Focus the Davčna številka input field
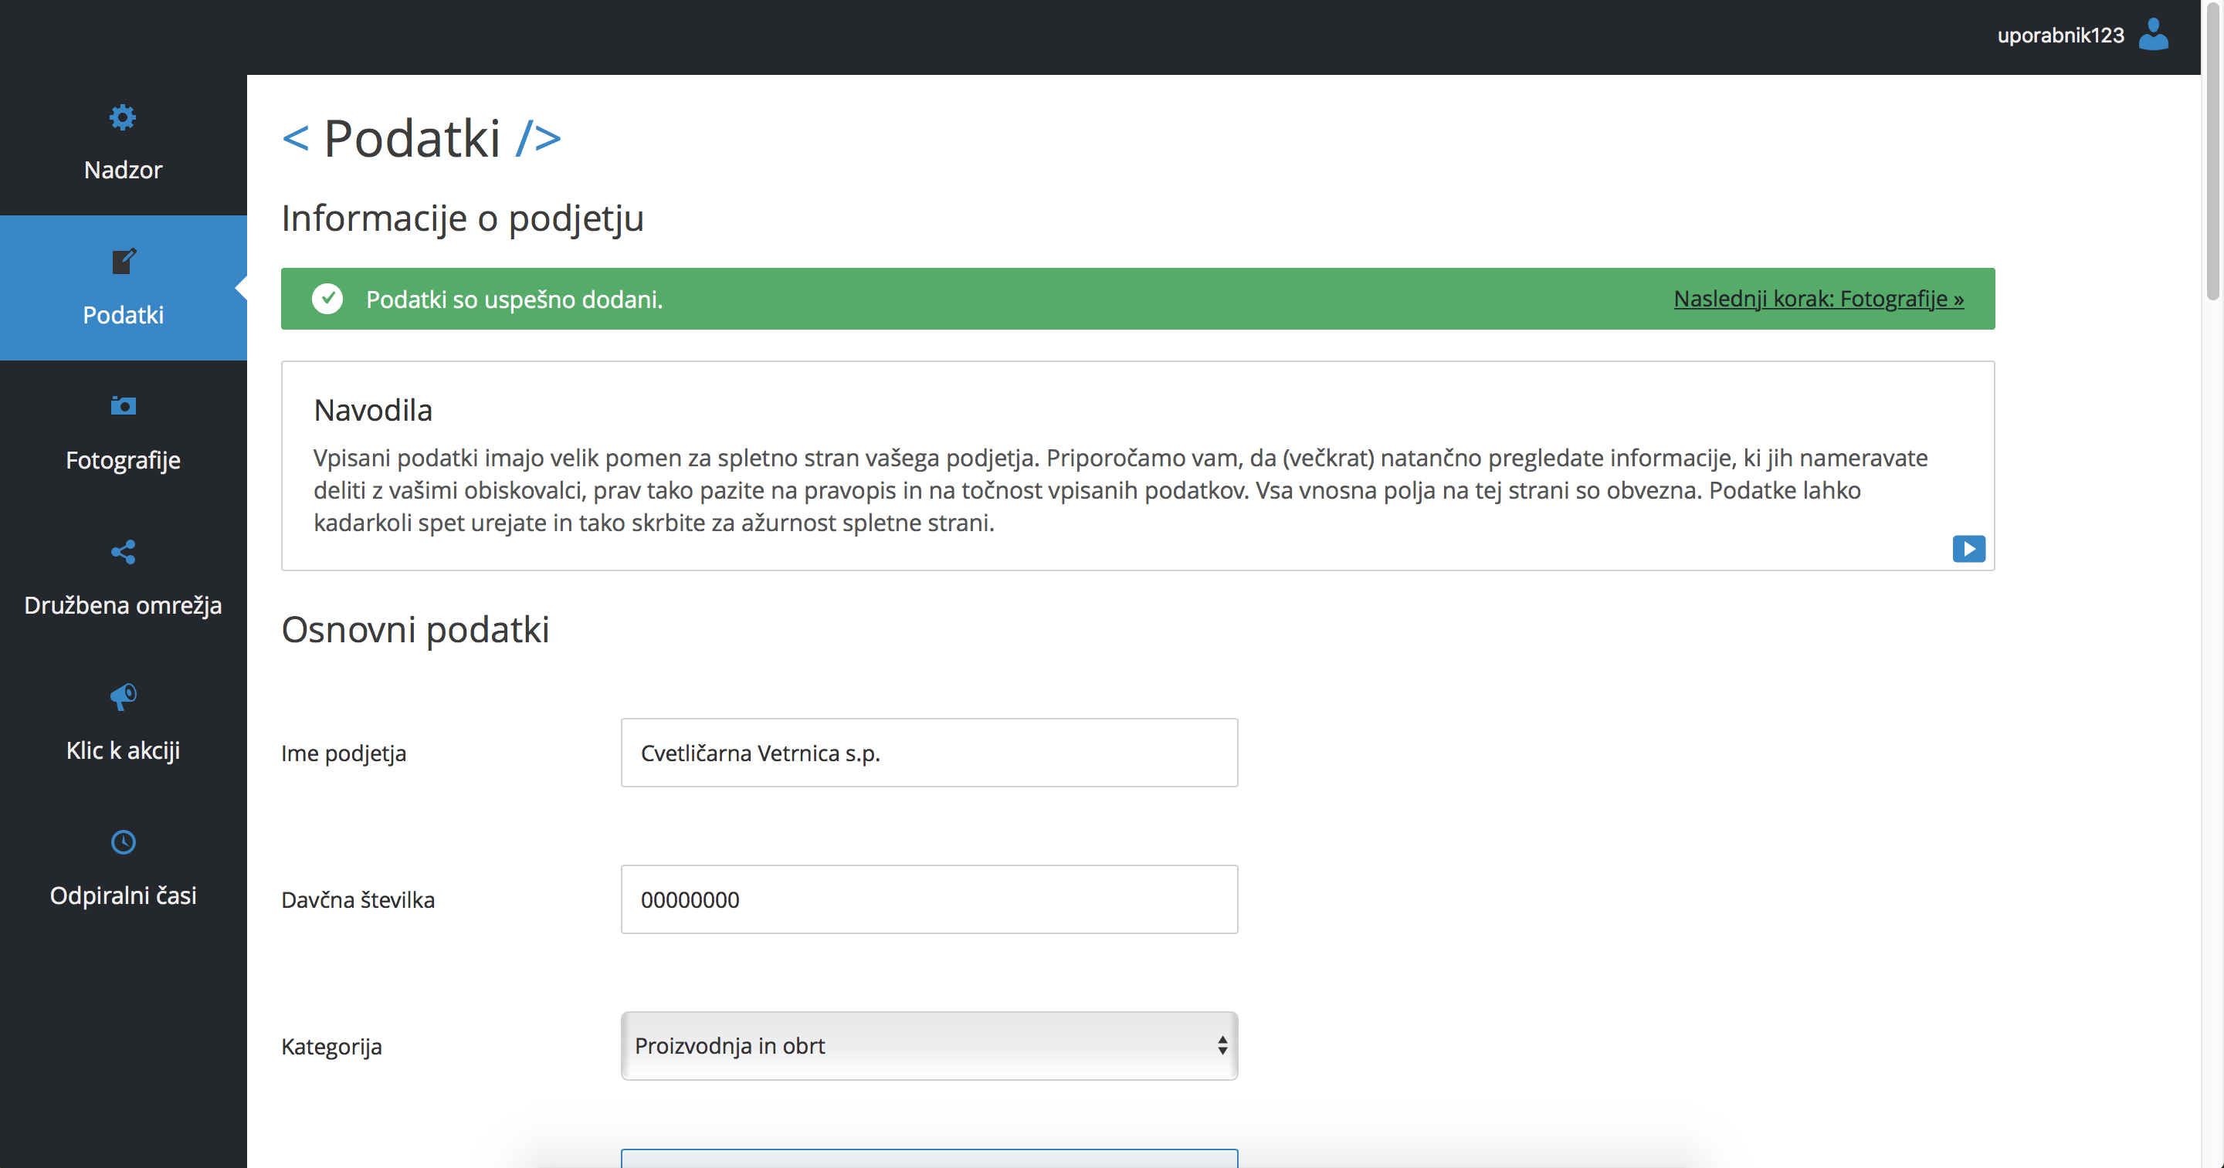This screenshot has width=2224, height=1168. (929, 899)
